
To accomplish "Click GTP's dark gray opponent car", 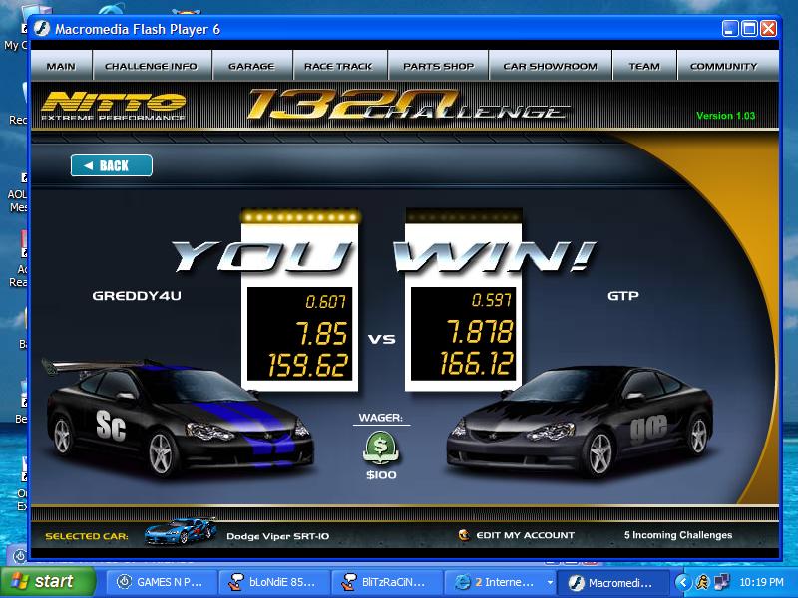I will coord(581,420).
